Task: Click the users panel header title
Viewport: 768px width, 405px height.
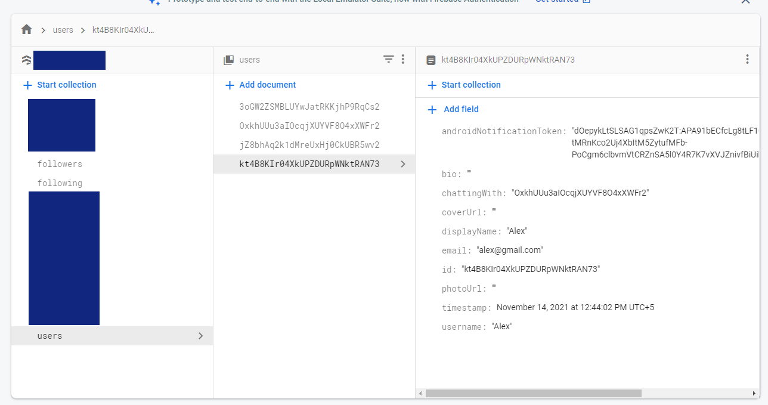Action: tap(249, 60)
